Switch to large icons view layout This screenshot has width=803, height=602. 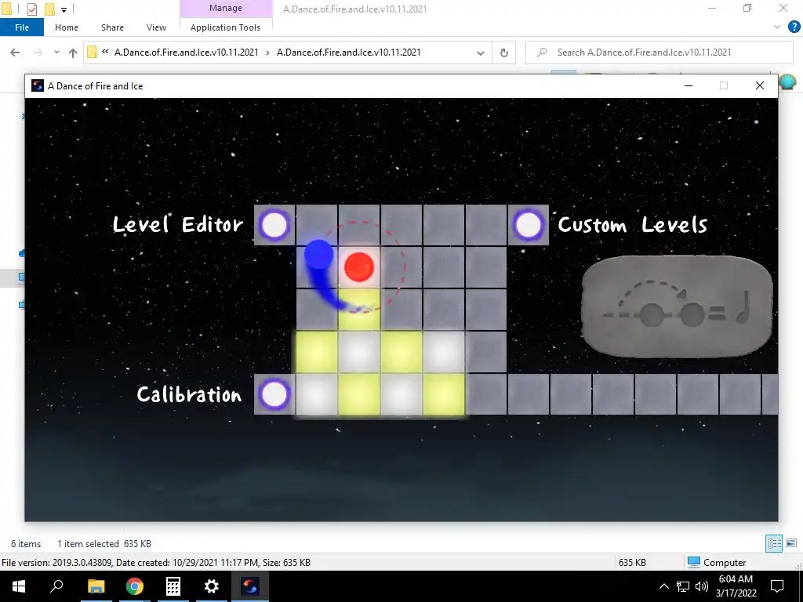tap(791, 543)
